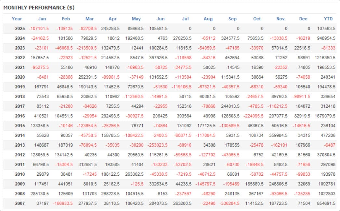340x211 pixels.
Task: Click the 2018 year row label
Action: coord(20,96)
